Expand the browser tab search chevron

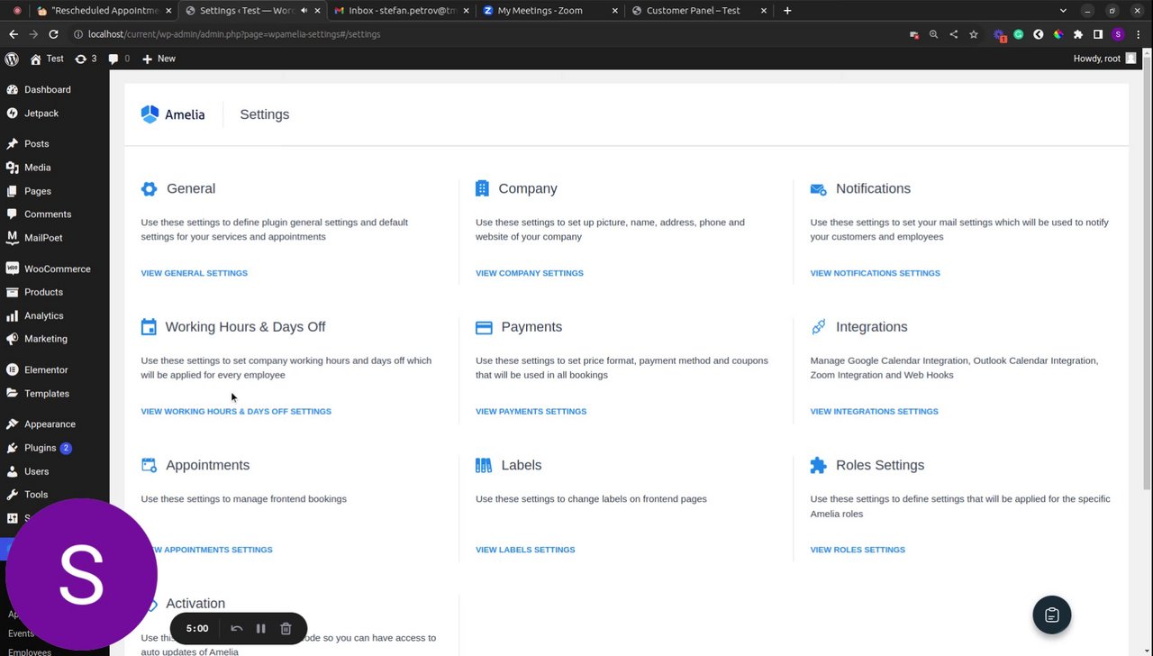pyautogui.click(x=1063, y=11)
